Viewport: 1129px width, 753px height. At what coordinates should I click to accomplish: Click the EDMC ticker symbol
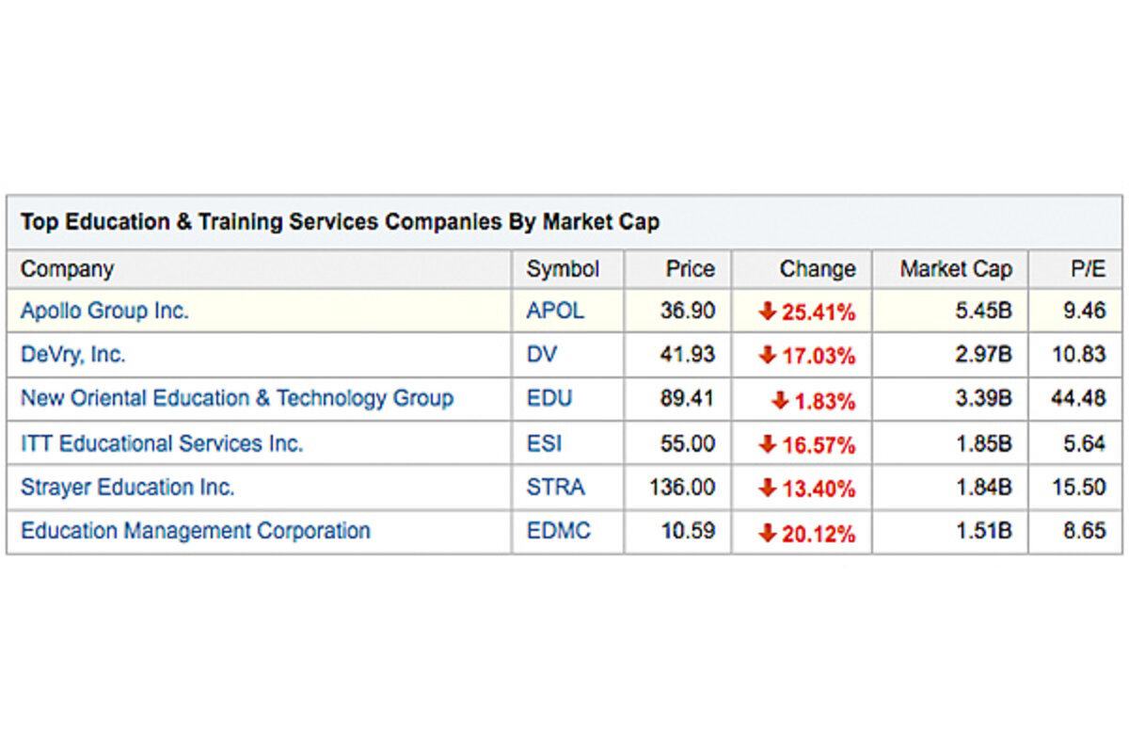click(559, 531)
